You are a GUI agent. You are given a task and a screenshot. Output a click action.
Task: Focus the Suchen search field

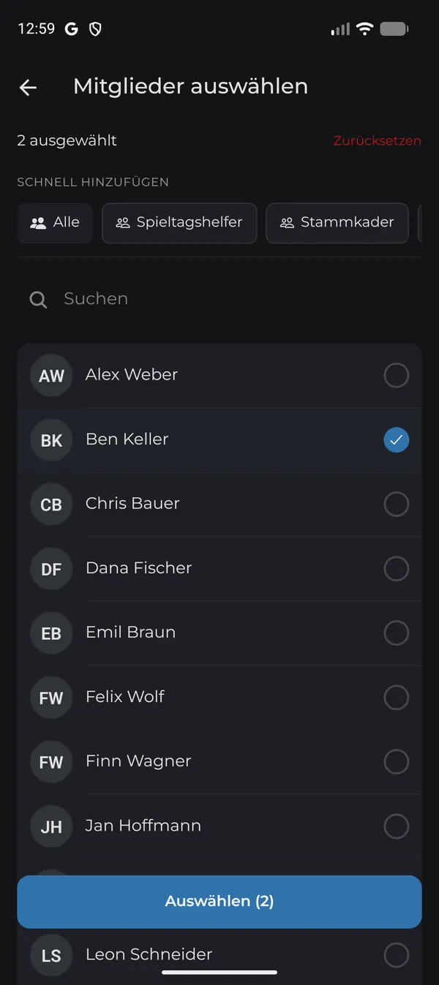[219, 299]
